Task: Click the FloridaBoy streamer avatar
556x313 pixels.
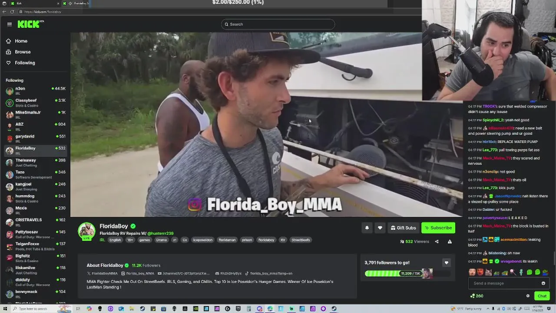Action: click(x=86, y=231)
